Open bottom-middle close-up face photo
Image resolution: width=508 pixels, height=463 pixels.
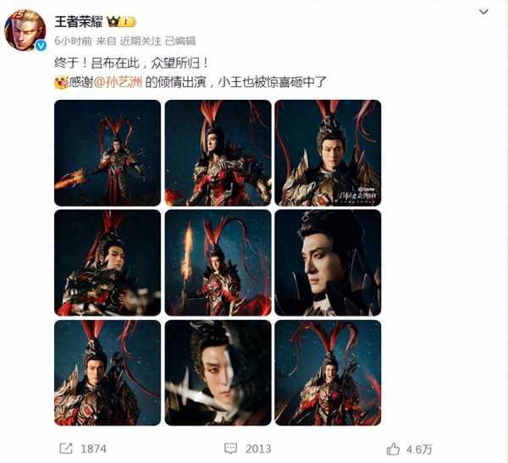(x=218, y=373)
